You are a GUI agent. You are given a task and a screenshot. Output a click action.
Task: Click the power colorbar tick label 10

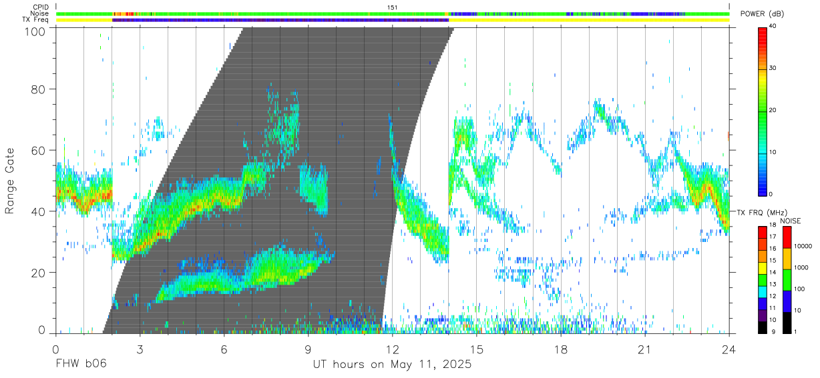(x=773, y=152)
